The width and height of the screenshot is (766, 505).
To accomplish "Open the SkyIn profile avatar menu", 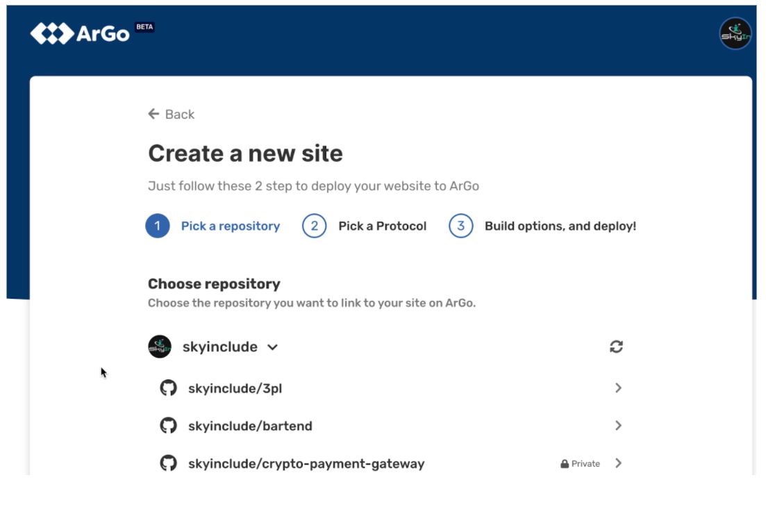I will [x=735, y=34].
